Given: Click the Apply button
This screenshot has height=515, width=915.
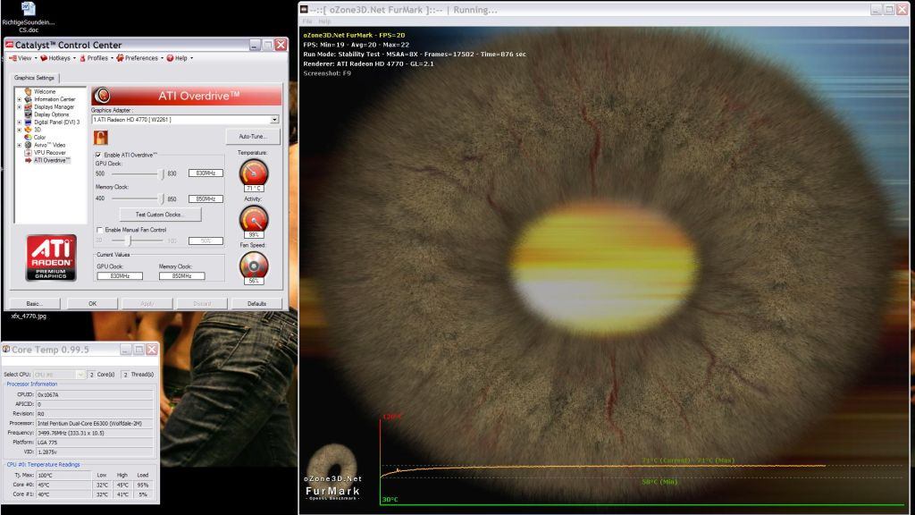Looking at the screenshot, I should pyautogui.click(x=147, y=304).
